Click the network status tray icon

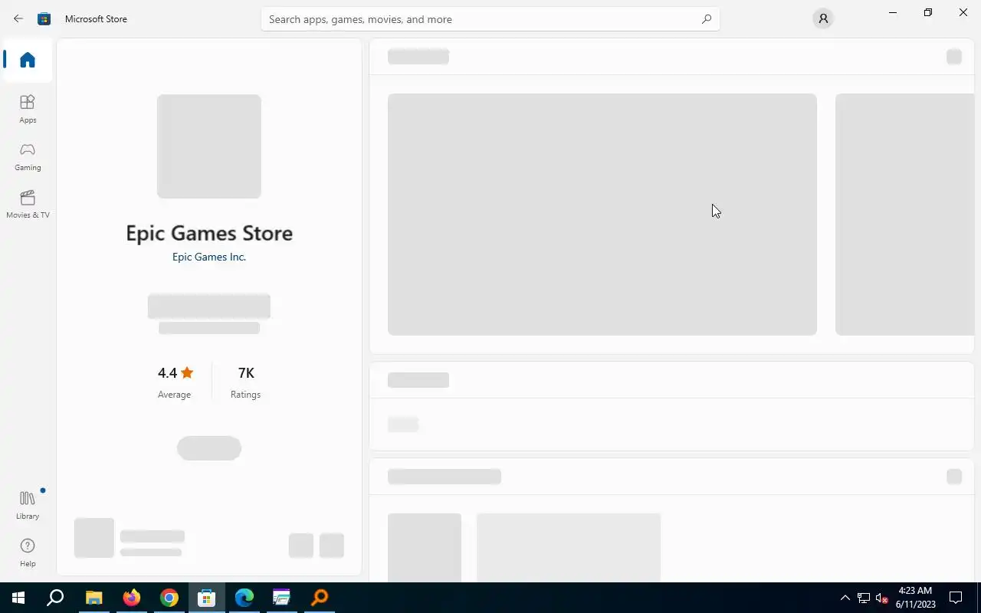click(864, 598)
